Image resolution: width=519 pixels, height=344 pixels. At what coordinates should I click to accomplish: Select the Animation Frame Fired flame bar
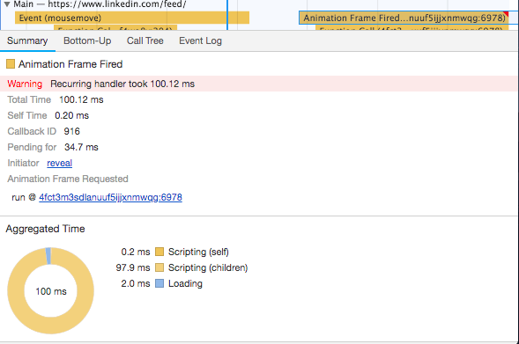[x=404, y=18]
